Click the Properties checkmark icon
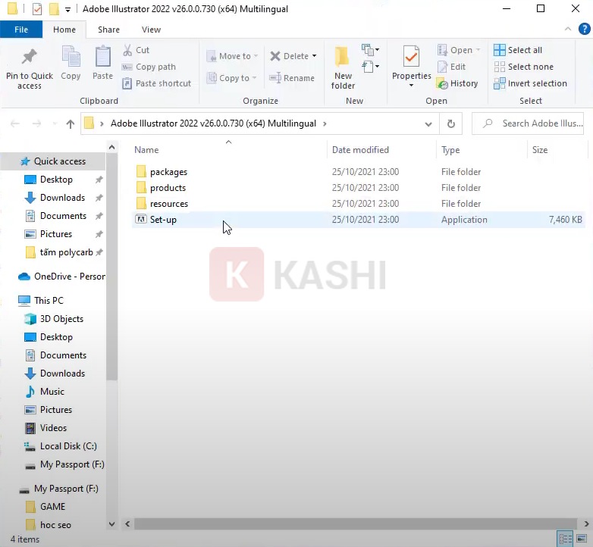 [411, 57]
